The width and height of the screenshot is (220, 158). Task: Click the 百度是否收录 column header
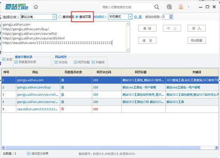click(x=73, y=72)
